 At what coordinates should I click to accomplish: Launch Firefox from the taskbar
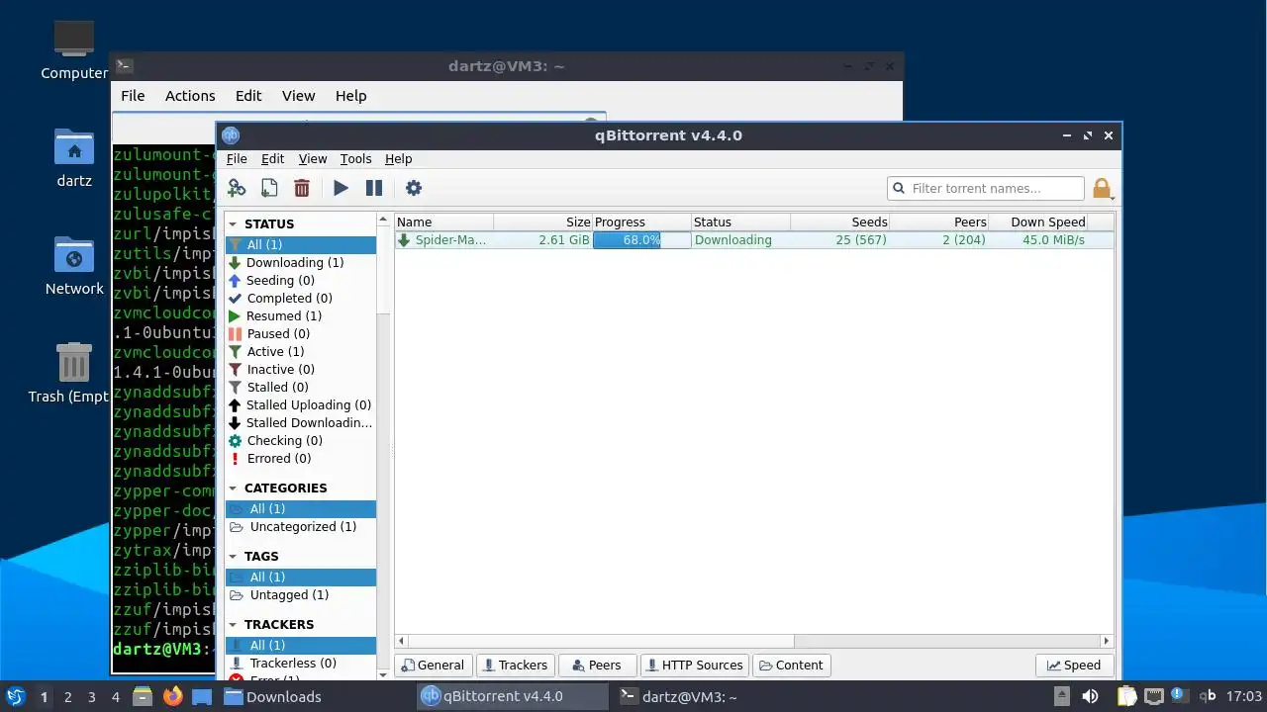[173, 696]
